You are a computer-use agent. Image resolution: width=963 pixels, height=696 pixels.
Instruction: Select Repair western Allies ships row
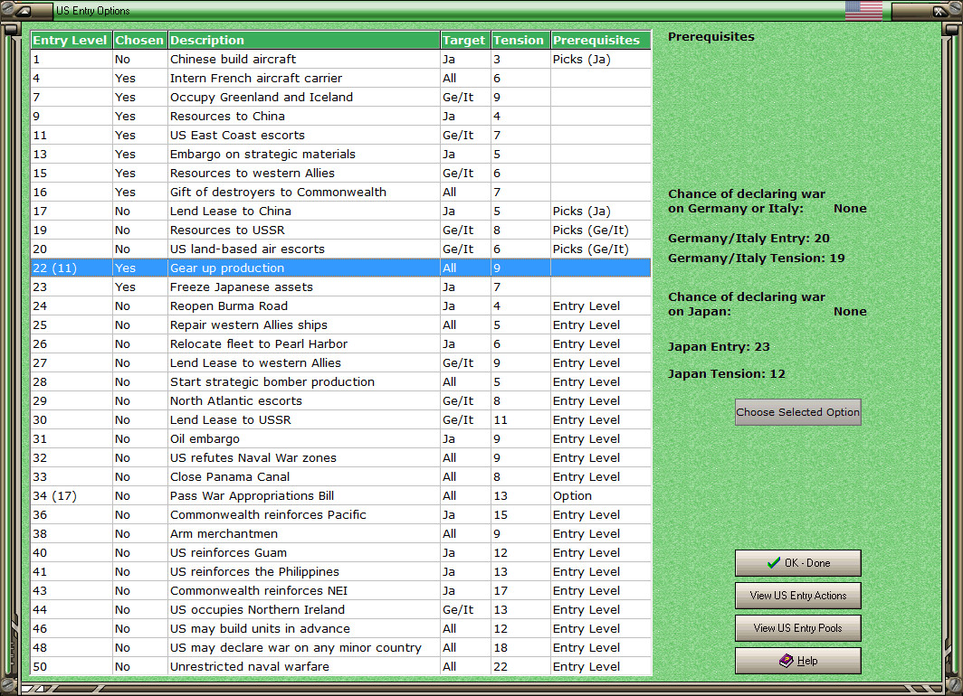[341, 325]
